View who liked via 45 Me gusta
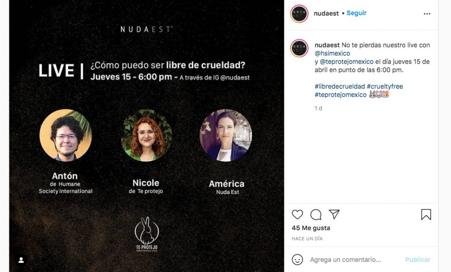Viewport: 451px width, 272px height. 311,228
